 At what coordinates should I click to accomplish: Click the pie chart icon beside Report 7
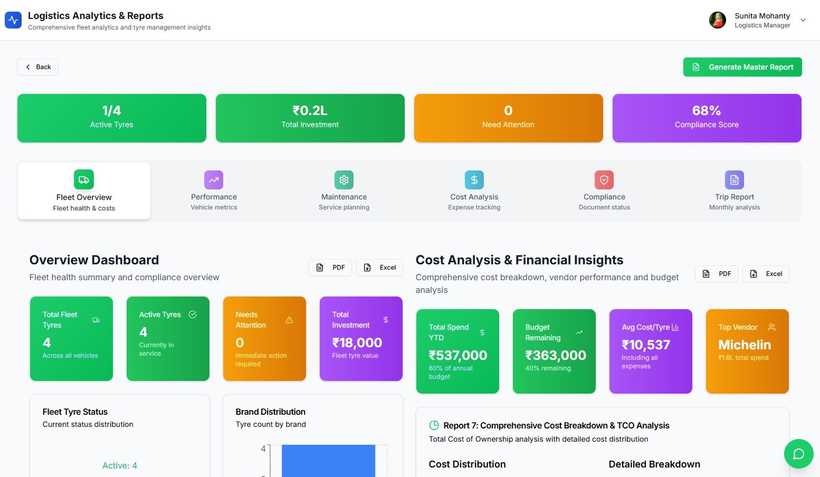(x=434, y=425)
